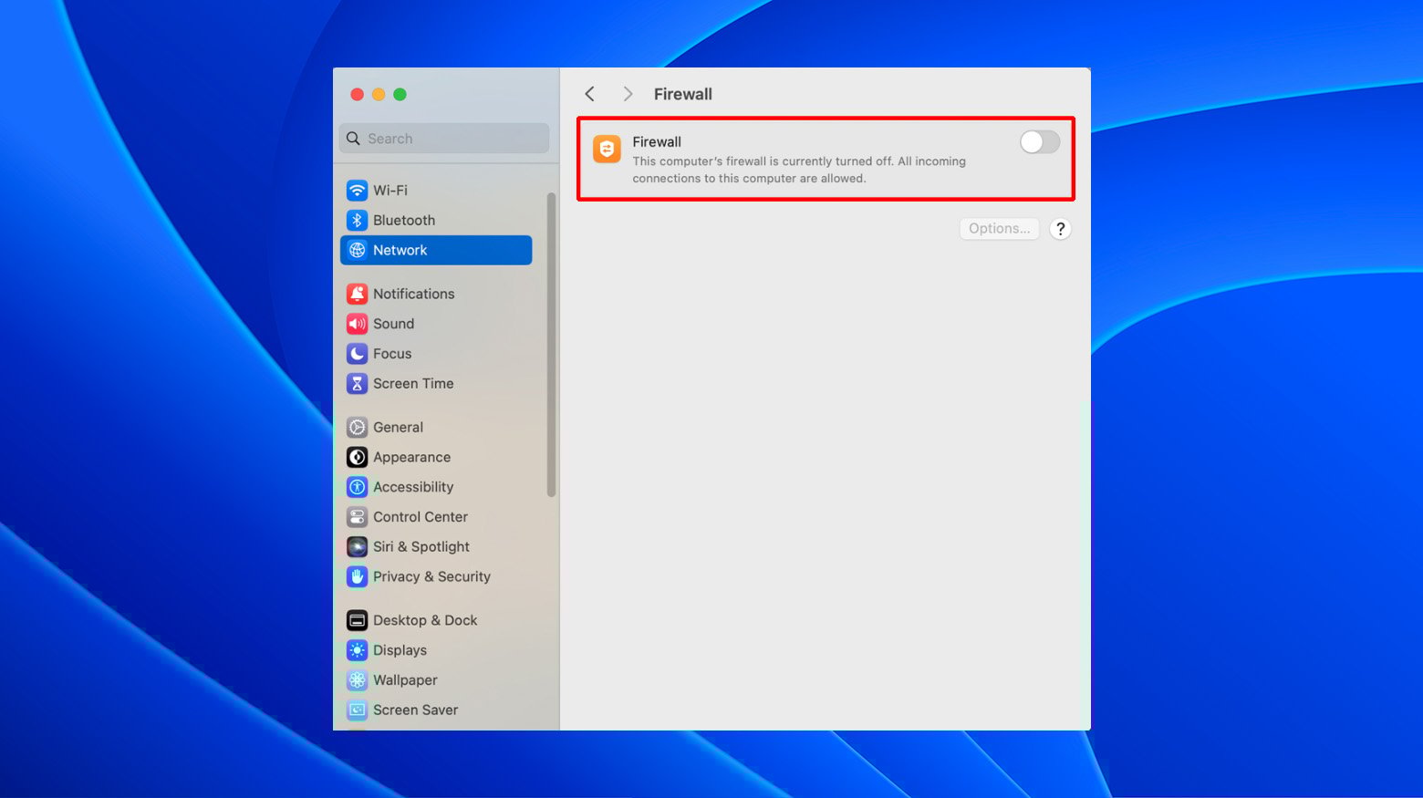Click the orange Firewall icon
Viewport: 1423px width, 798px height.
click(607, 149)
